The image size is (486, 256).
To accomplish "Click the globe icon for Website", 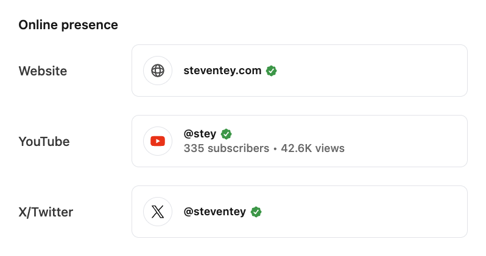I will (x=158, y=71).
